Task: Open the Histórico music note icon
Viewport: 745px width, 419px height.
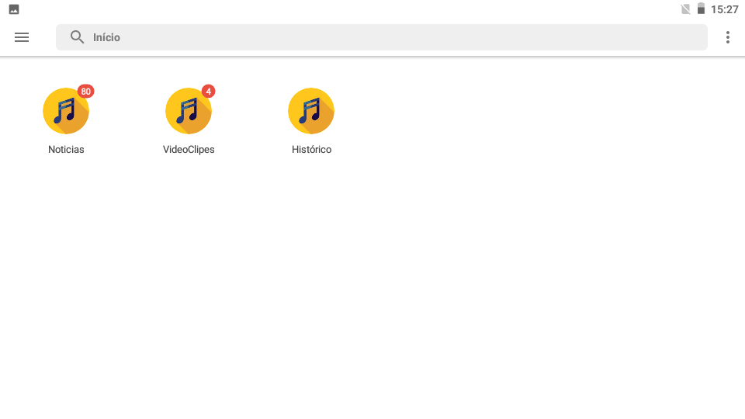Action: point(311,111)
